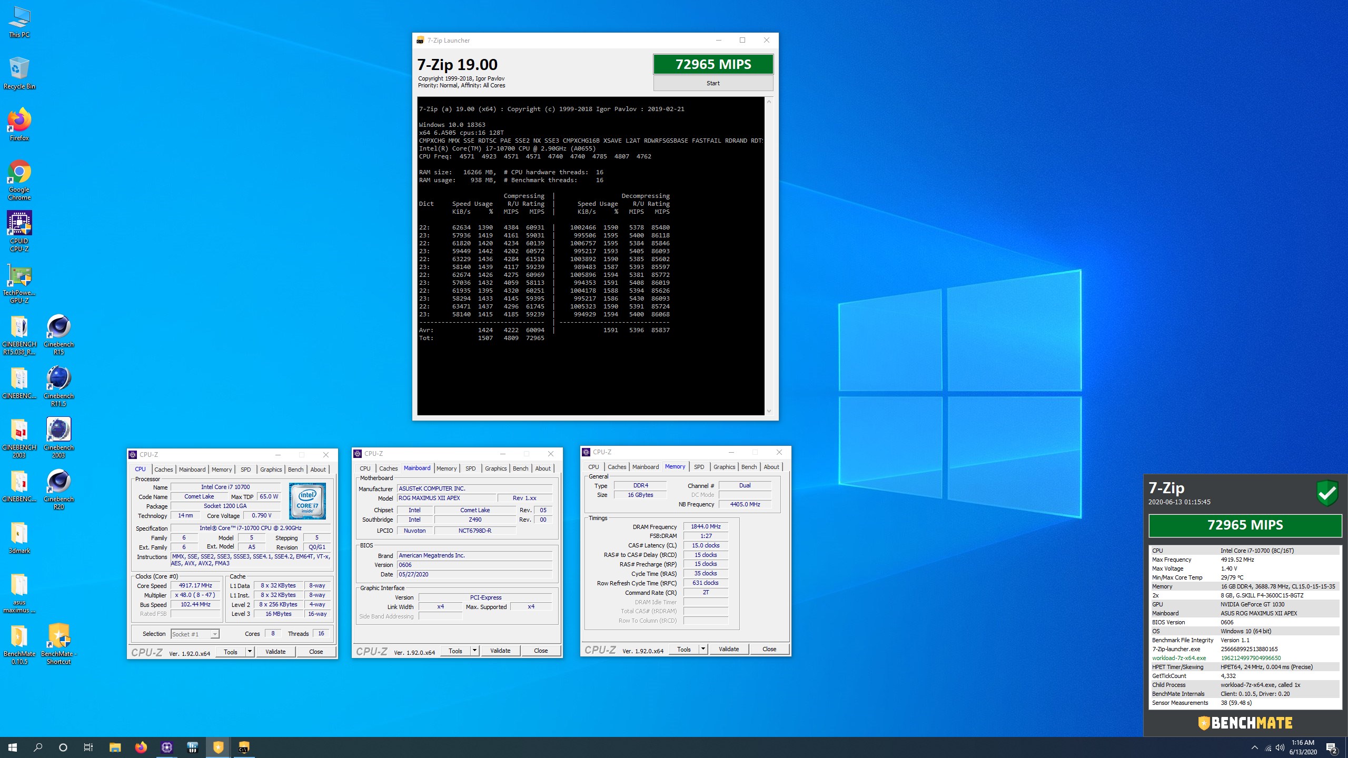
Task: Launch Google Chrome from the desktop
Action: coord(19,180)
